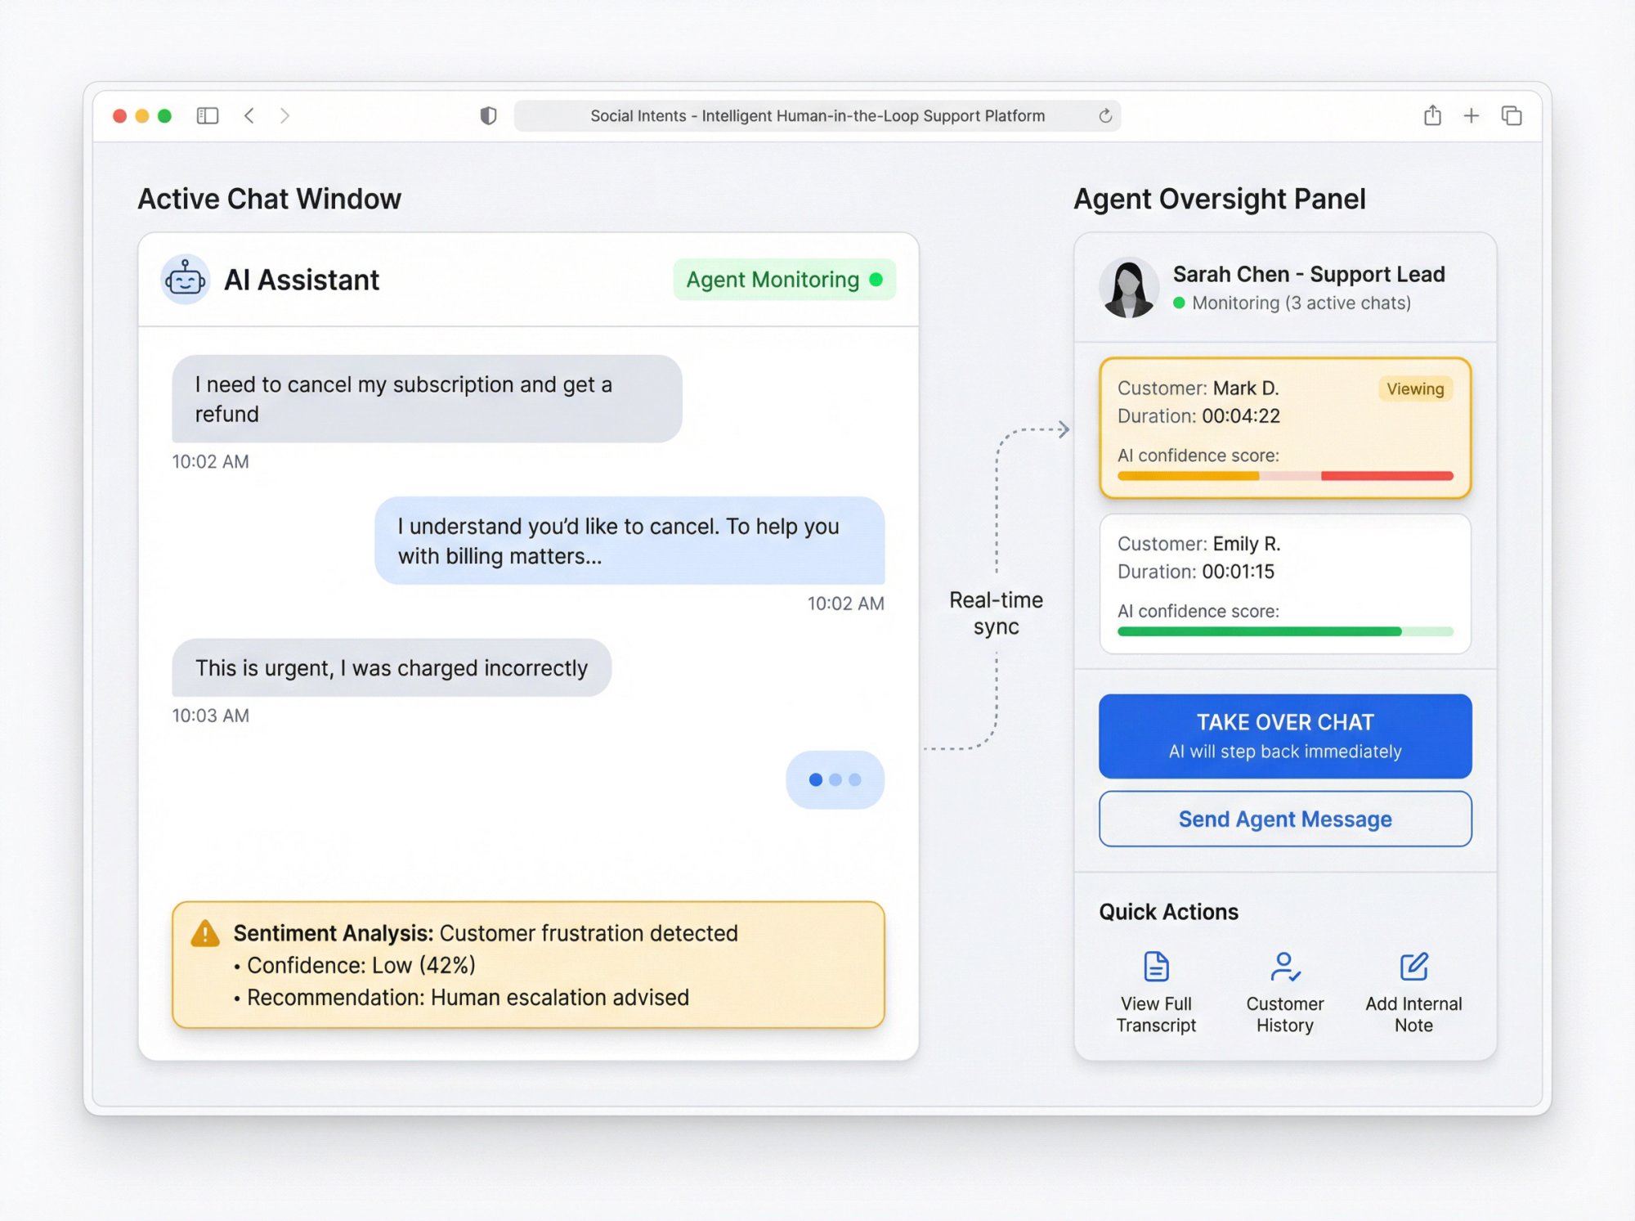Open a new browser tab
Viewport: 1635px width, 1221px height.
coord(1471,115)
